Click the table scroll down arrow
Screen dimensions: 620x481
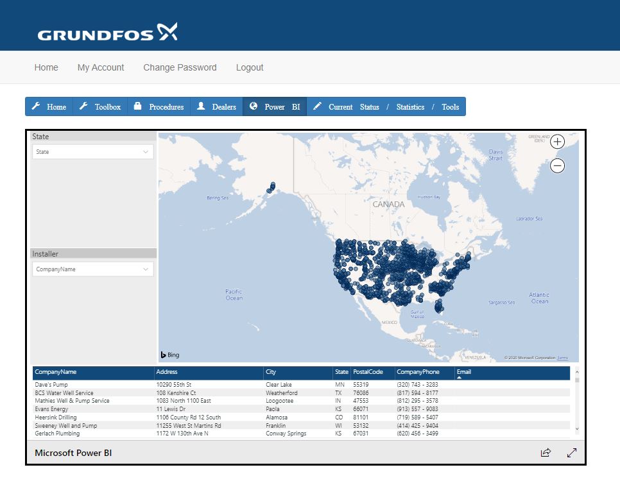(x=577, y=429)
